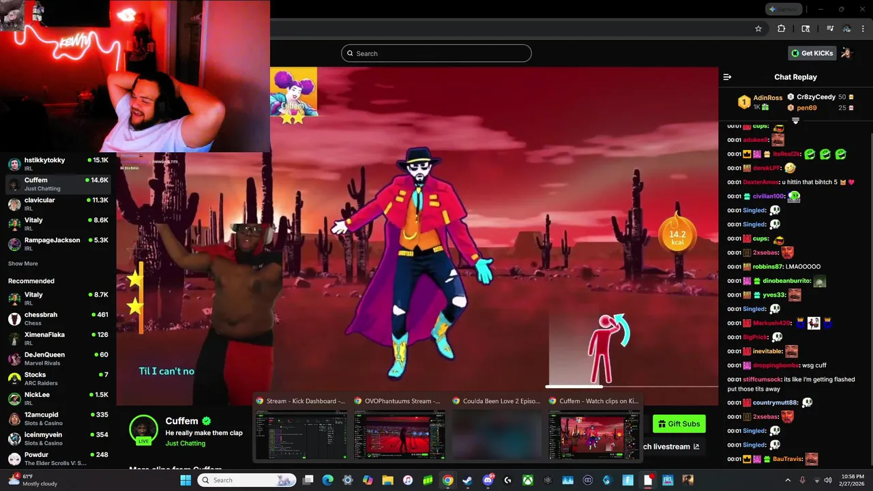
Task: Open the Chrome media controls icon
Action: [x=830, y=29]
